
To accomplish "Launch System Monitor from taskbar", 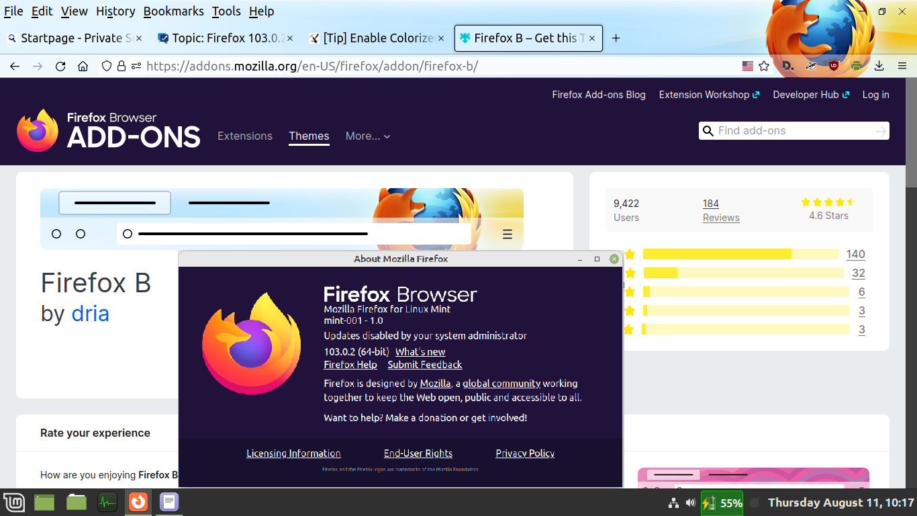I will [x=107, y=502].
